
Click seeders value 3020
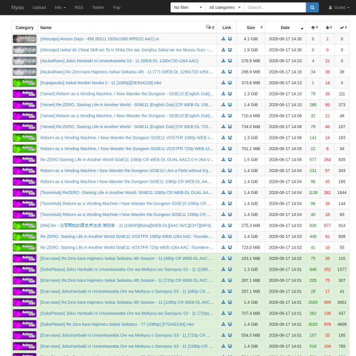pyautogui.click(x=313, y=324)
